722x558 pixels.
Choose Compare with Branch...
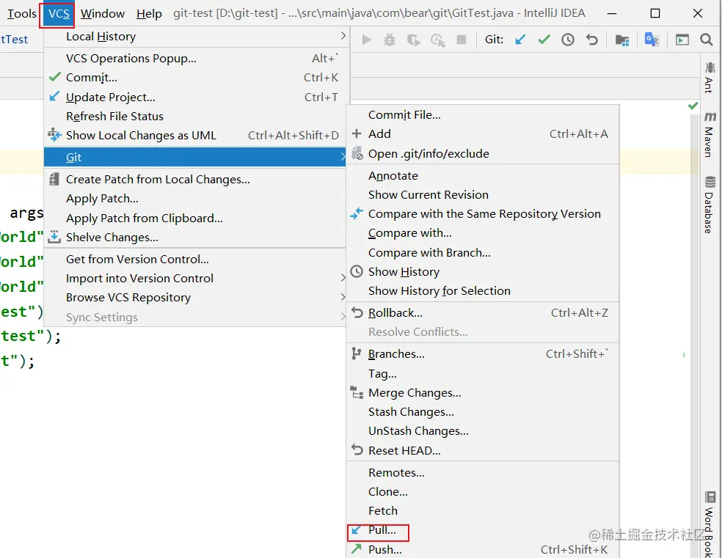coord(483,252)
